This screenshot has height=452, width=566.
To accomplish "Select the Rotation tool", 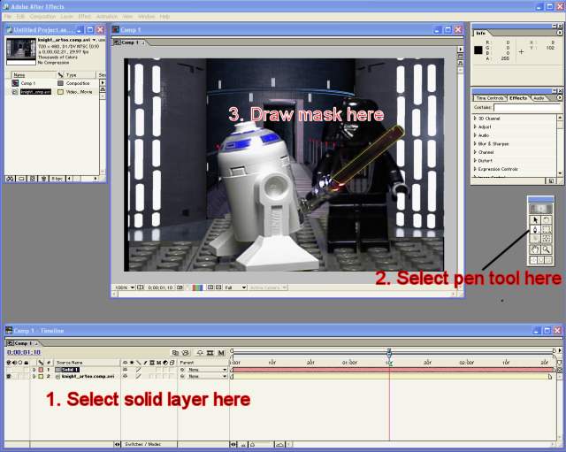I will (547, 220).
